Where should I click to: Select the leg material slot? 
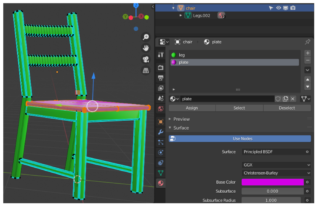182,55
